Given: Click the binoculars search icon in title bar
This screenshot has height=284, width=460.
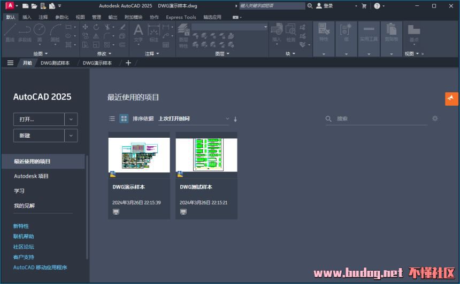Looking at the screenshot, I should pyautogui.click(x=310, y=6).
